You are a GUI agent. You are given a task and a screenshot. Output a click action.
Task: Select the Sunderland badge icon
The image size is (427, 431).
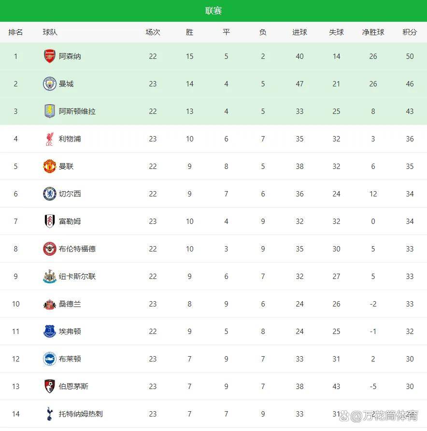tap(50, 304)
